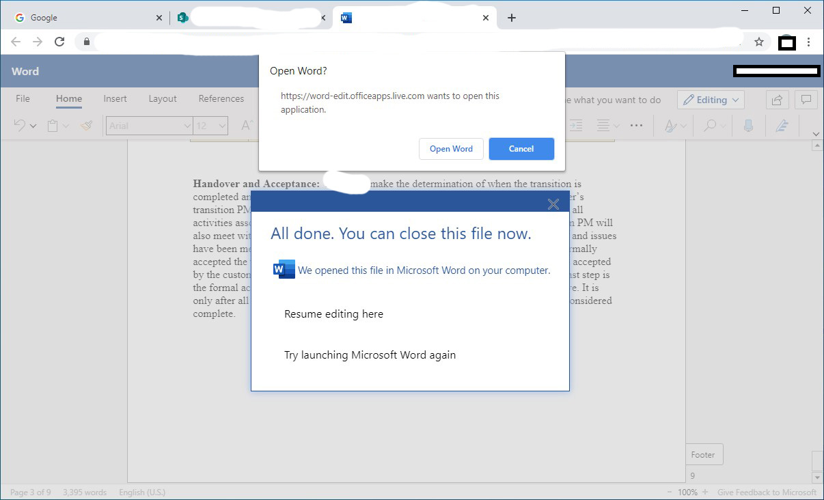
Task: Expand the Styles dropdown arrow
Action: tap(683, 126)
